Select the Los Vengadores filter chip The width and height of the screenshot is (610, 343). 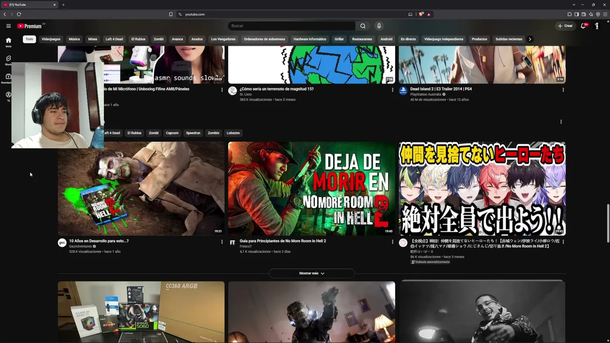tap(223, 39)
